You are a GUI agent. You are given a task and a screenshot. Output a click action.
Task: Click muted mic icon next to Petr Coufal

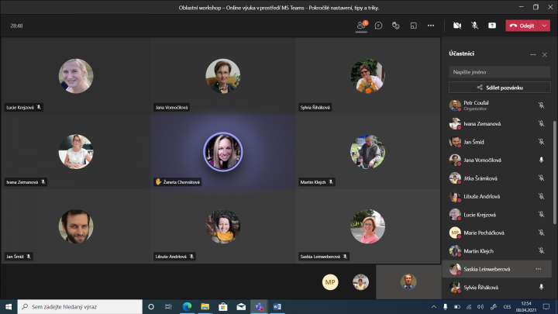coord(541,105)
